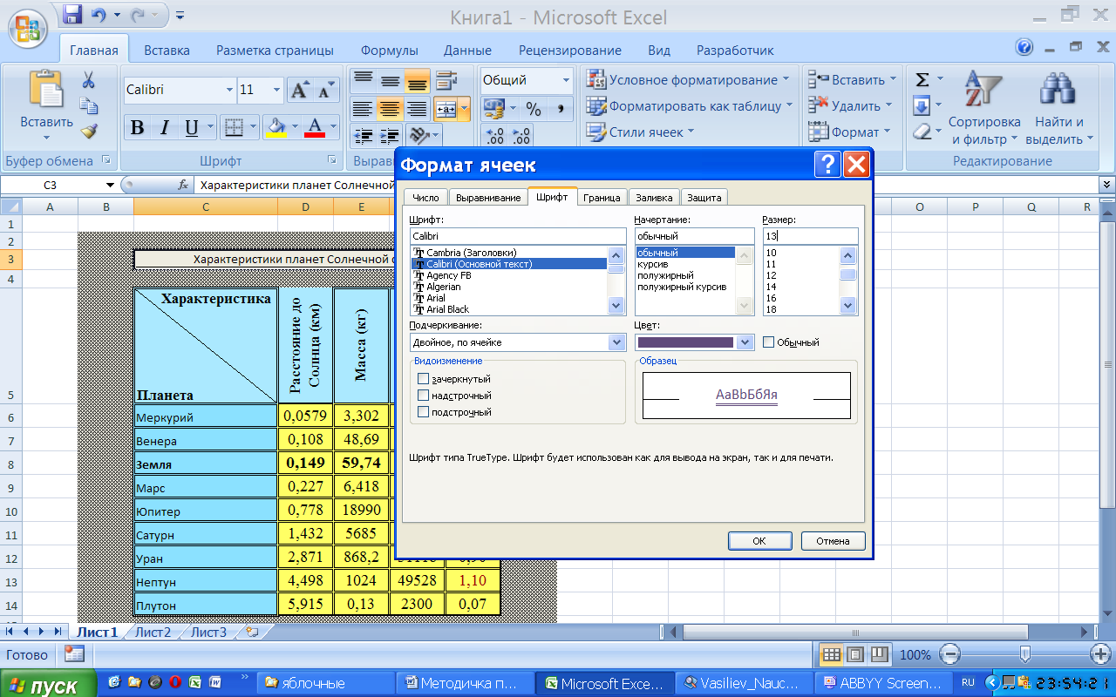
Task: Apply font color with red A icon
Action: (315, 128)
